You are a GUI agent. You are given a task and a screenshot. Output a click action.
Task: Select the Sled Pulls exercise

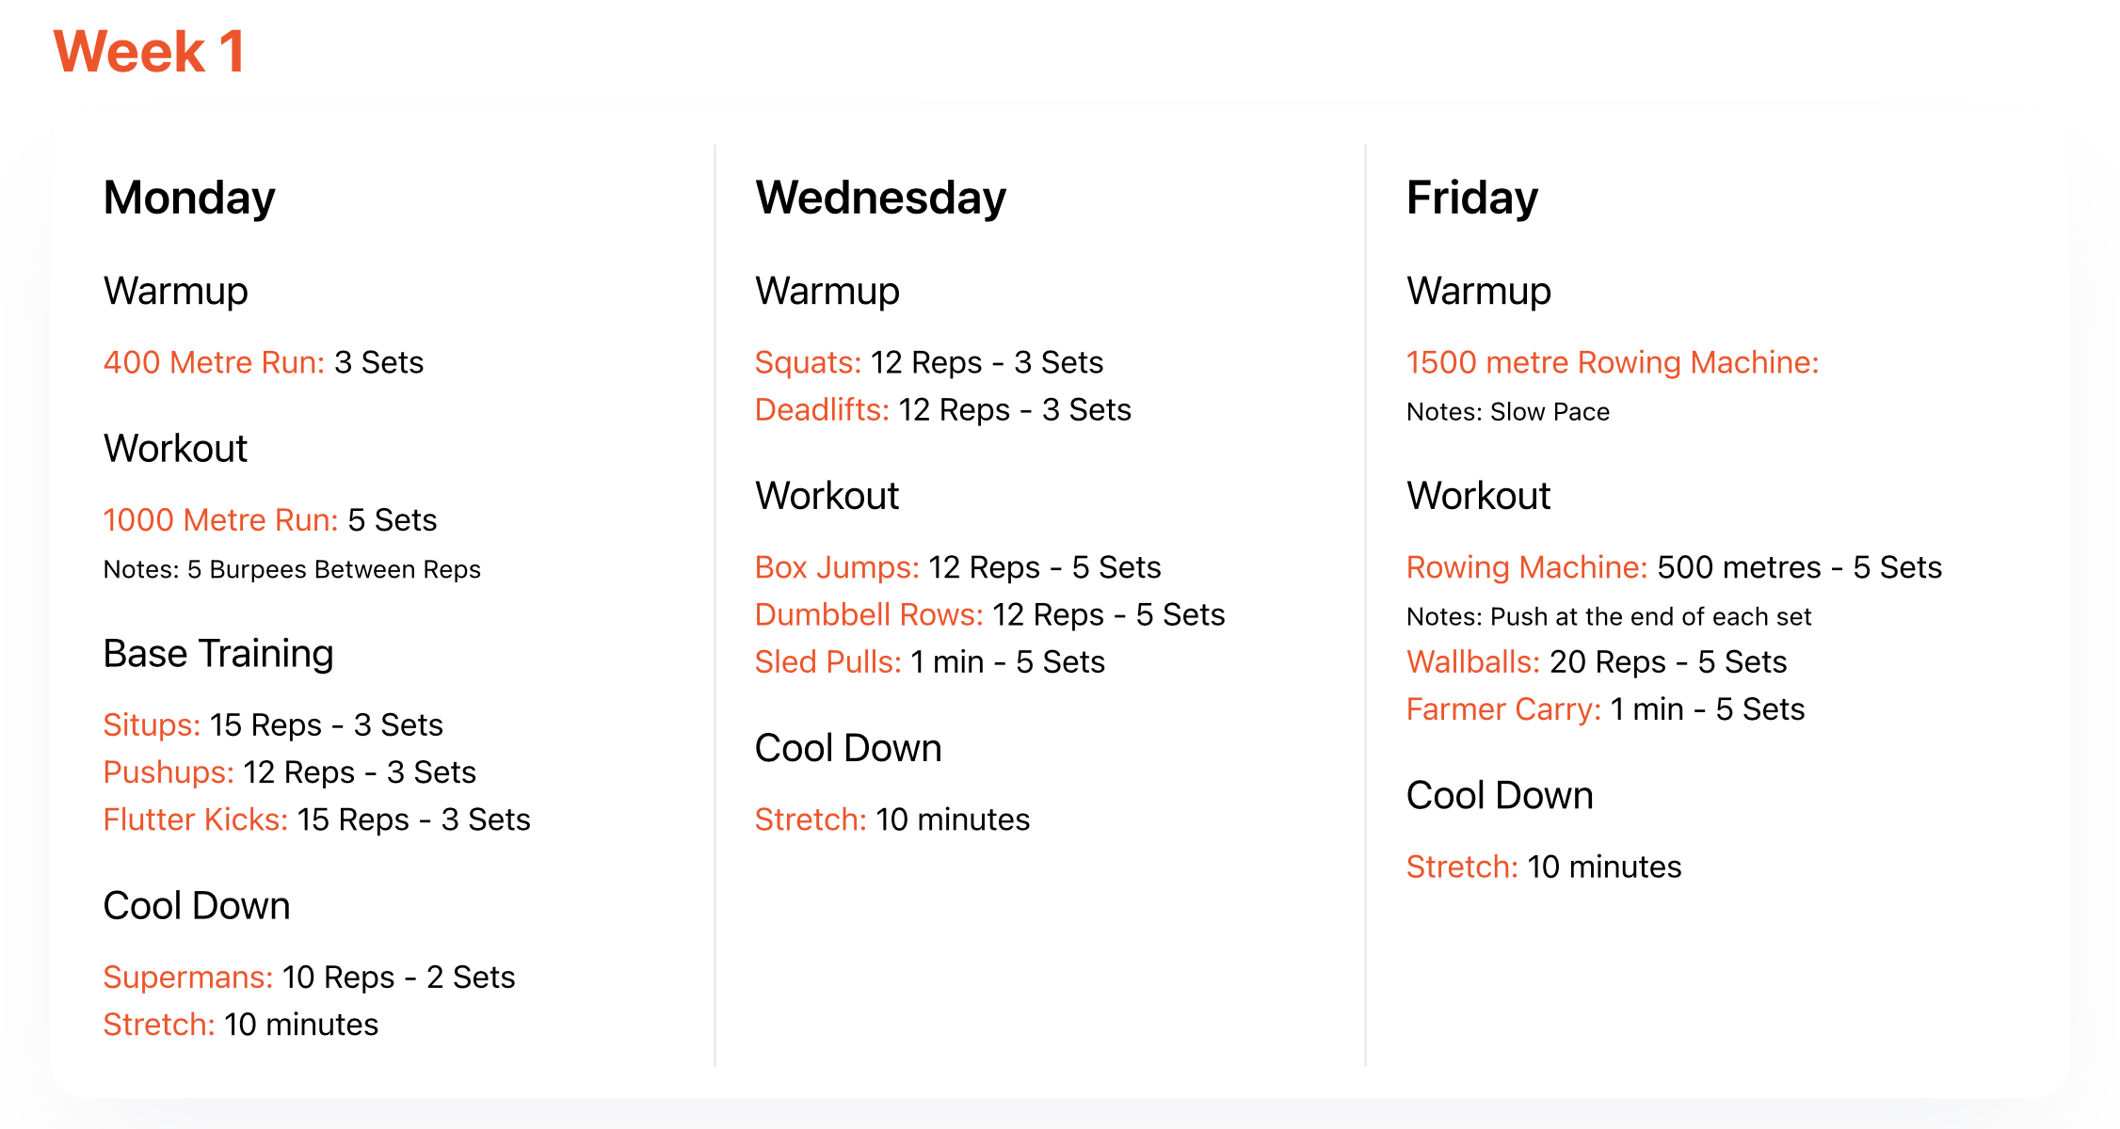(828, 661)
